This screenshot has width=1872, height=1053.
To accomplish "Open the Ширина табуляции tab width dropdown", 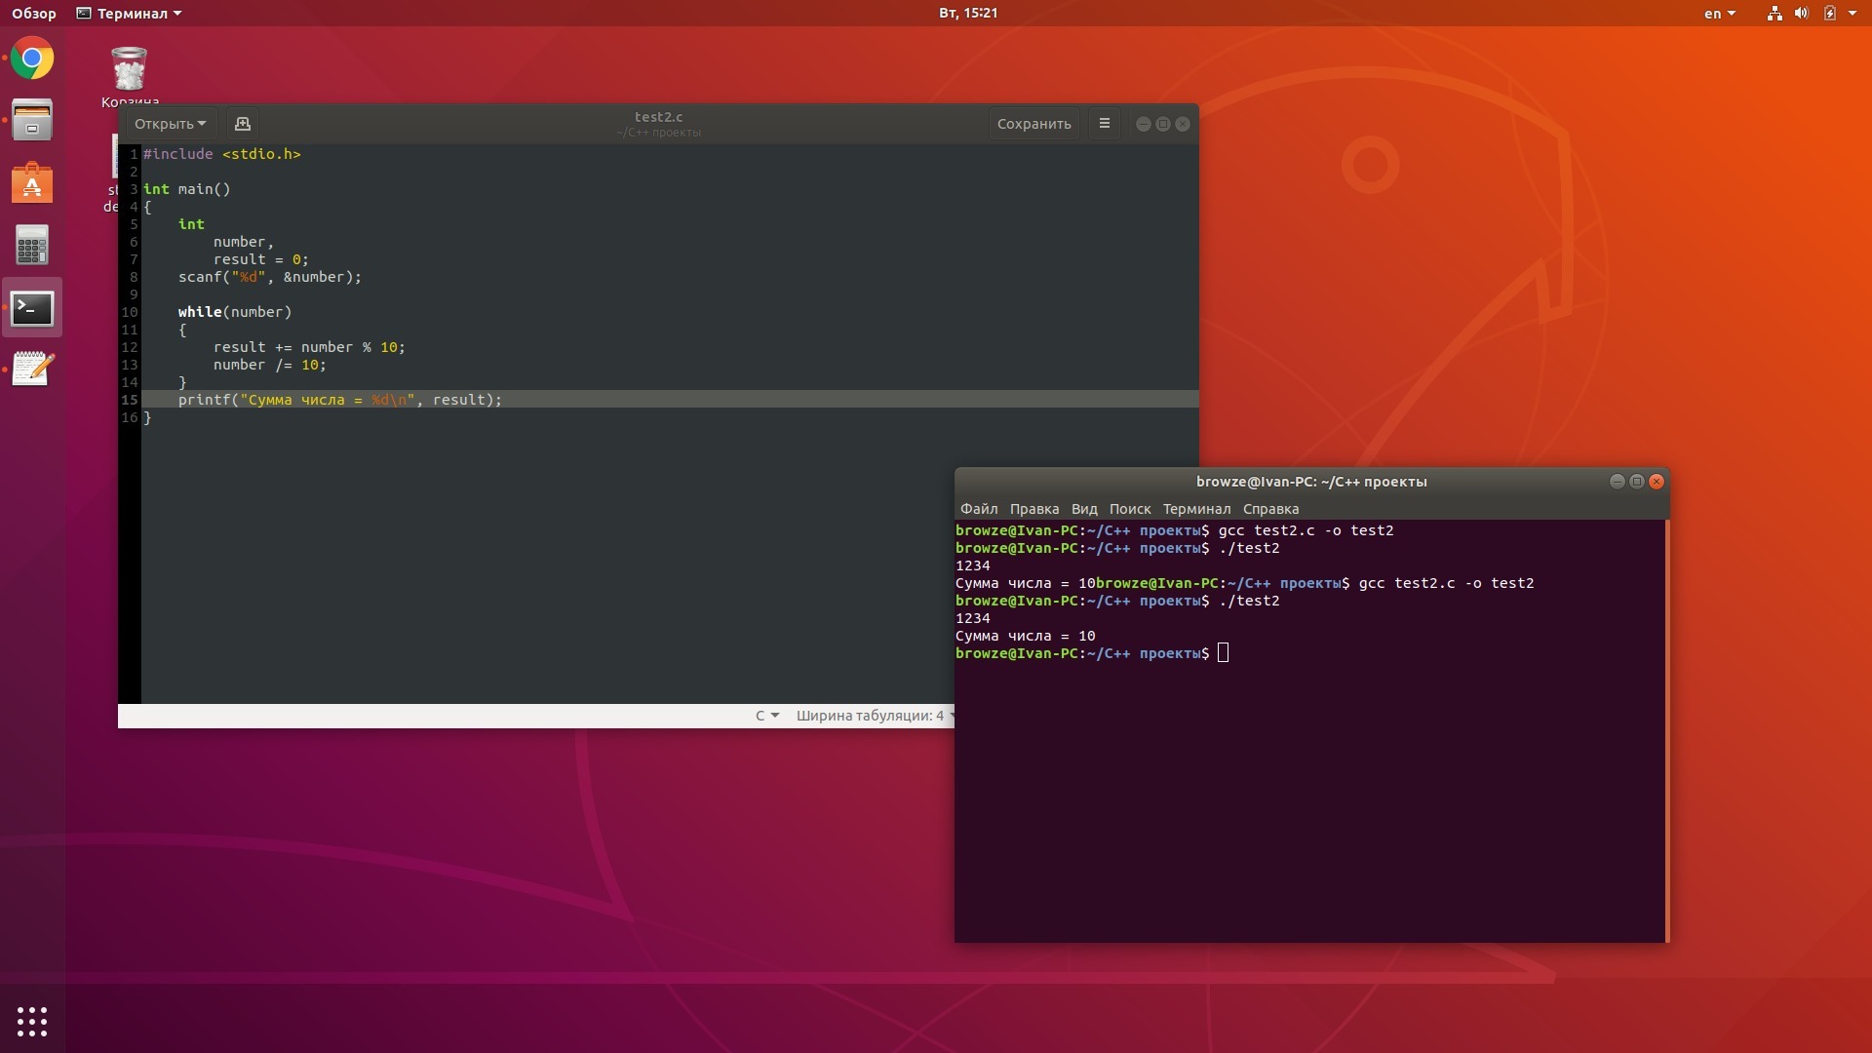I will coord(873,716).
